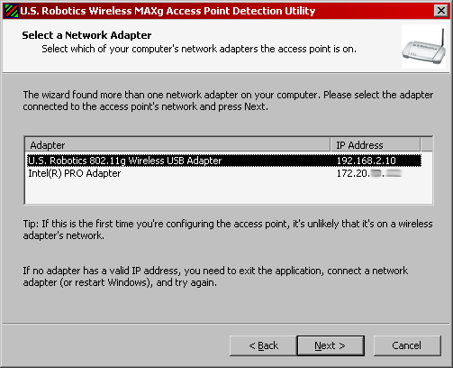The width and height of the screenshot is (453, 368).
Task: Click the blank header right of IP Address
Action: [x=427, y=145]
